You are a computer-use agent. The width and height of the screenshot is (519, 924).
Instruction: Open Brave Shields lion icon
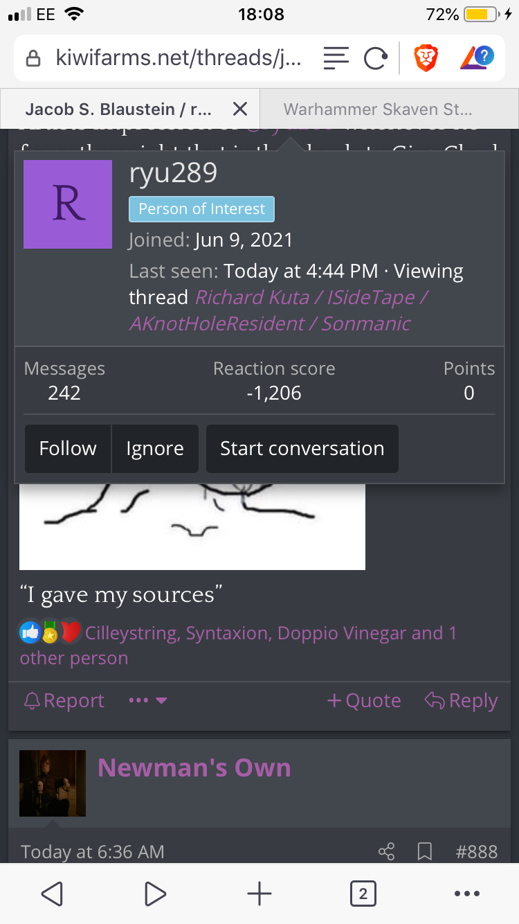[x=426, y=58]
